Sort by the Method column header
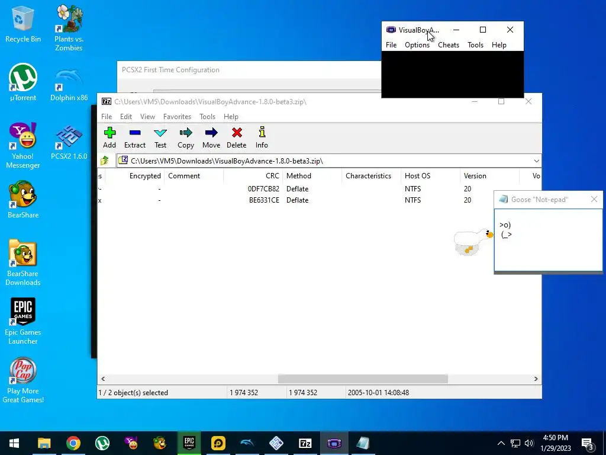The width and height of the screenshot is (606, 455). pos(312,175)
